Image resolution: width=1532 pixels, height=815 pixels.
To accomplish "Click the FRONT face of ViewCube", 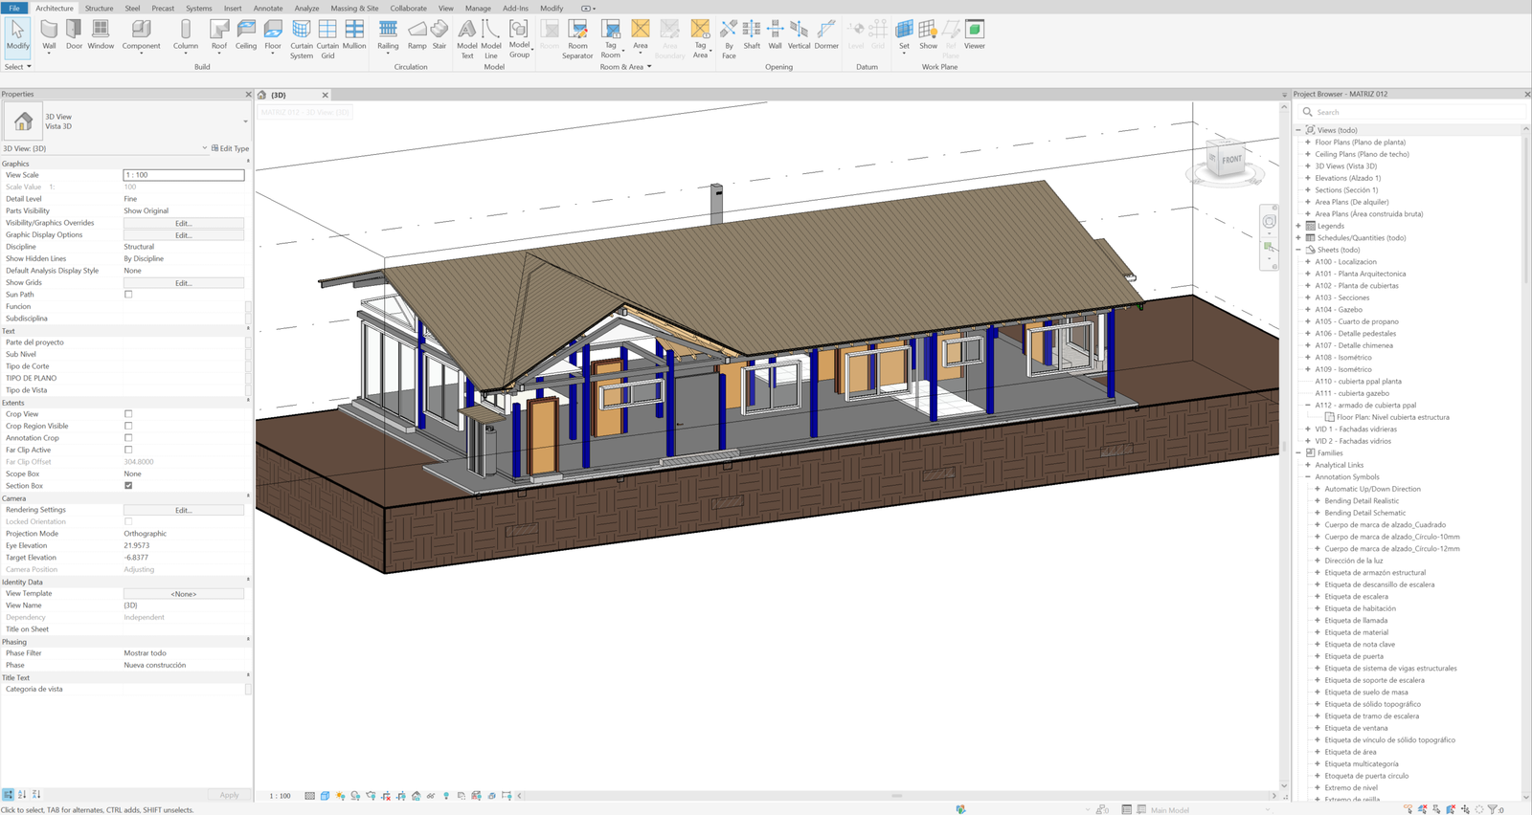I will coord(1230,160).
